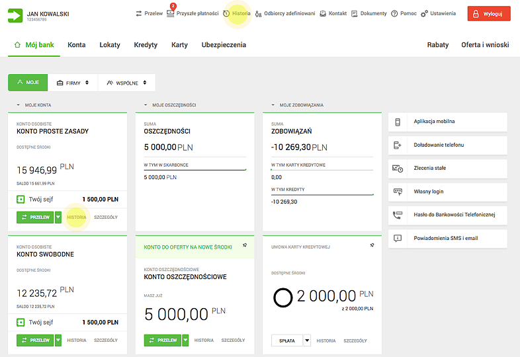Open HISTORIA of Konto Oszczędnościowe
Image resolution: width=520 pixels, height=357 pixels.
[204, 340]
